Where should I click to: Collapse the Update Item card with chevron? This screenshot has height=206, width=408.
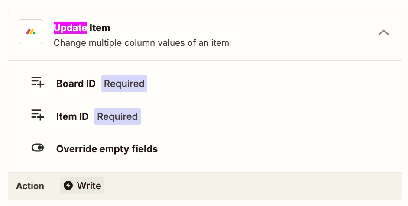(384, 32)
